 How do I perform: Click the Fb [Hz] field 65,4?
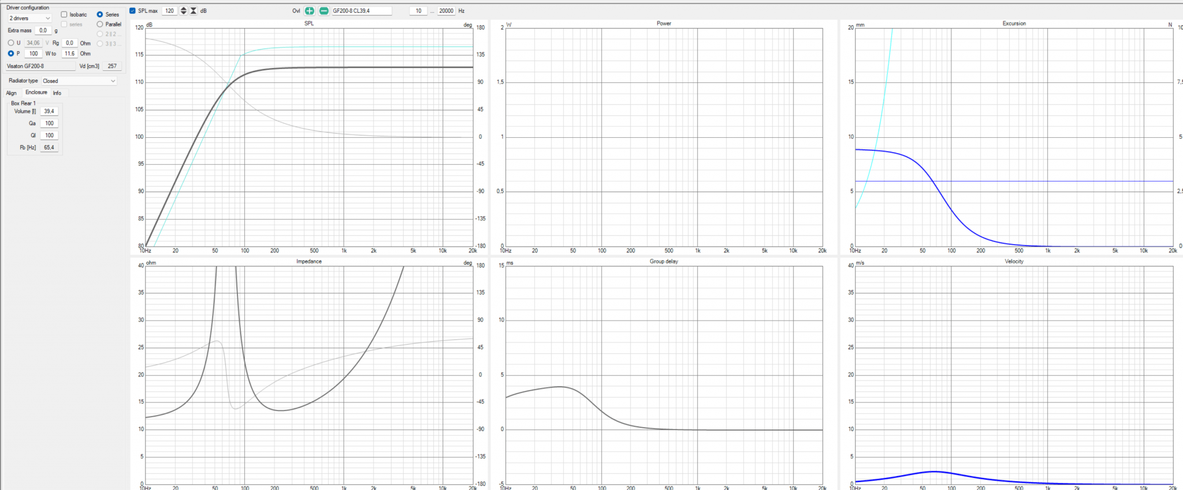pos(49,148)
